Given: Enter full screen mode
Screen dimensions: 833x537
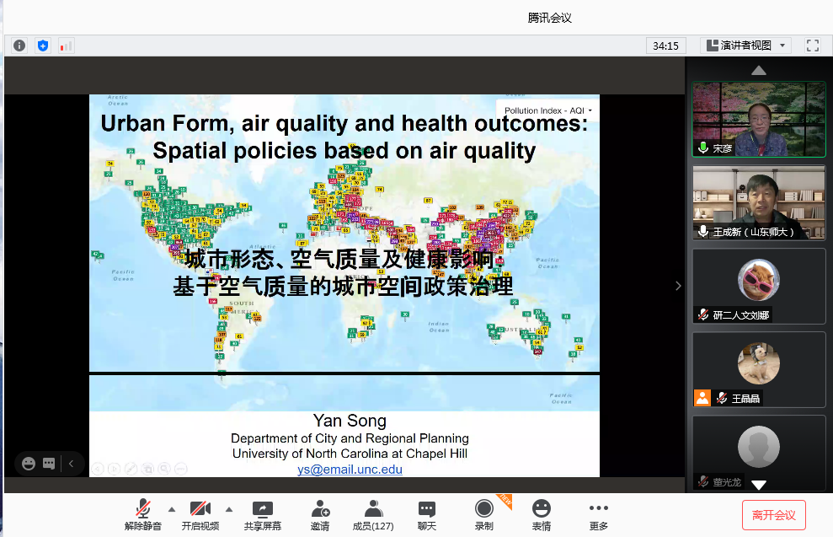Looking at the screenshot, I should point(812,46).
